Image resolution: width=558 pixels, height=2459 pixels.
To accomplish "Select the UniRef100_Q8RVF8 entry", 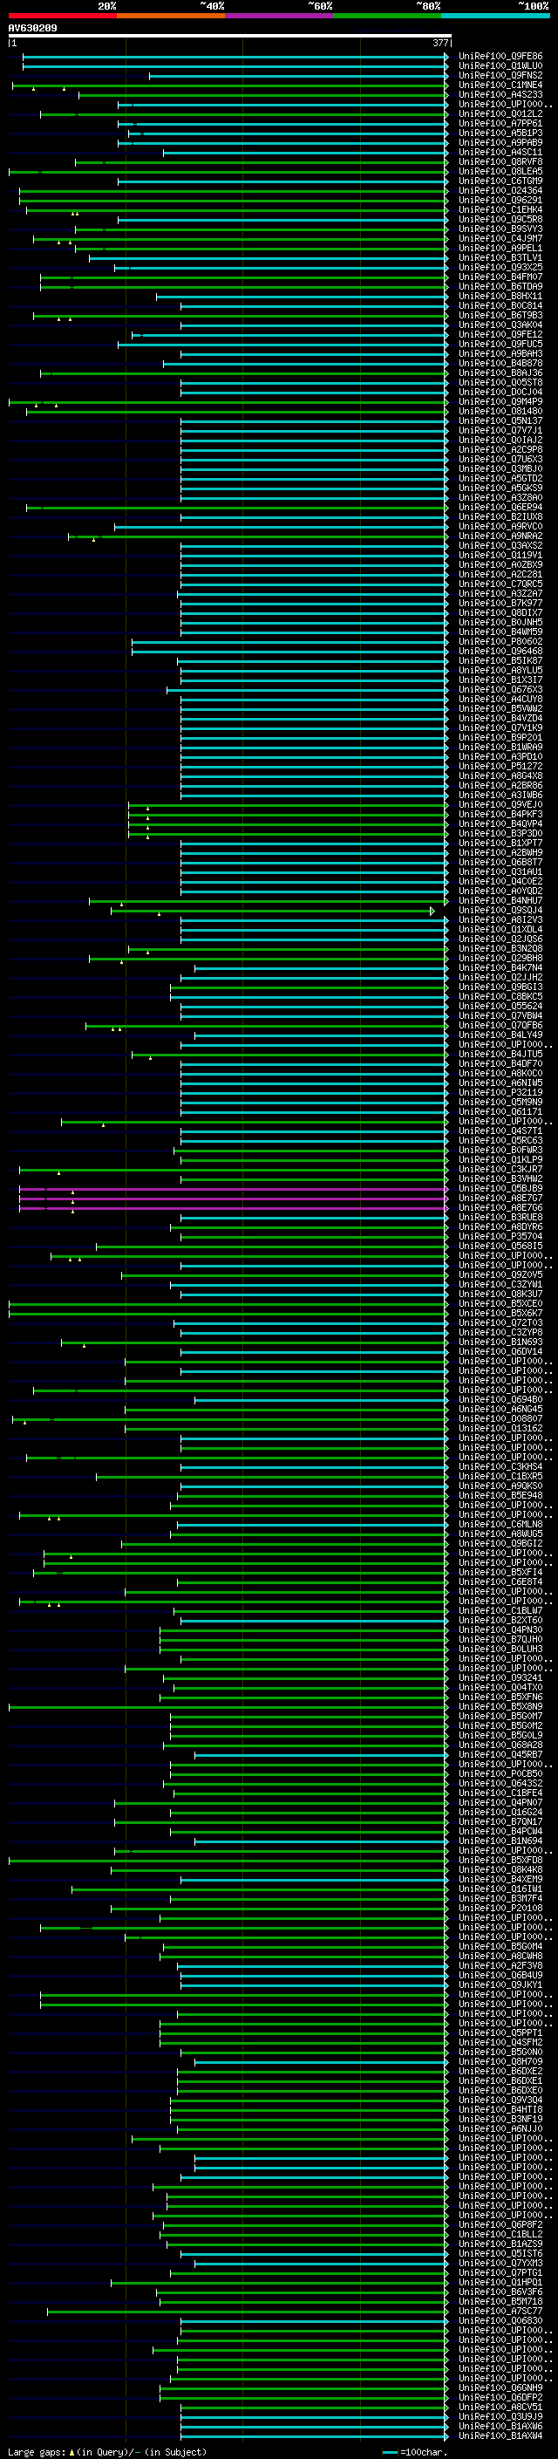I will point(500,161).
